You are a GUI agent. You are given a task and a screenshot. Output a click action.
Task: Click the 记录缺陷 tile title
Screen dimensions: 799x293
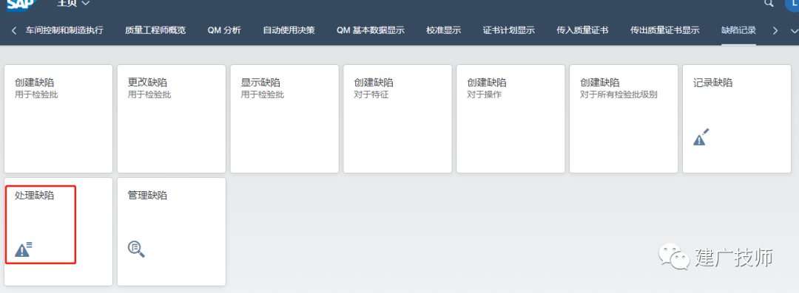click(713, 83)
